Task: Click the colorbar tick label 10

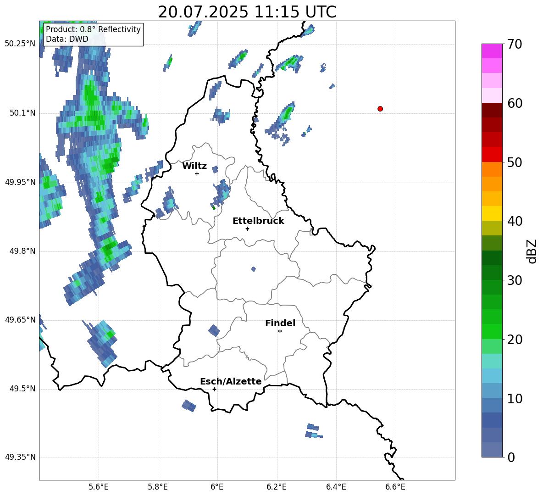Action: click(x=515, y=398)
